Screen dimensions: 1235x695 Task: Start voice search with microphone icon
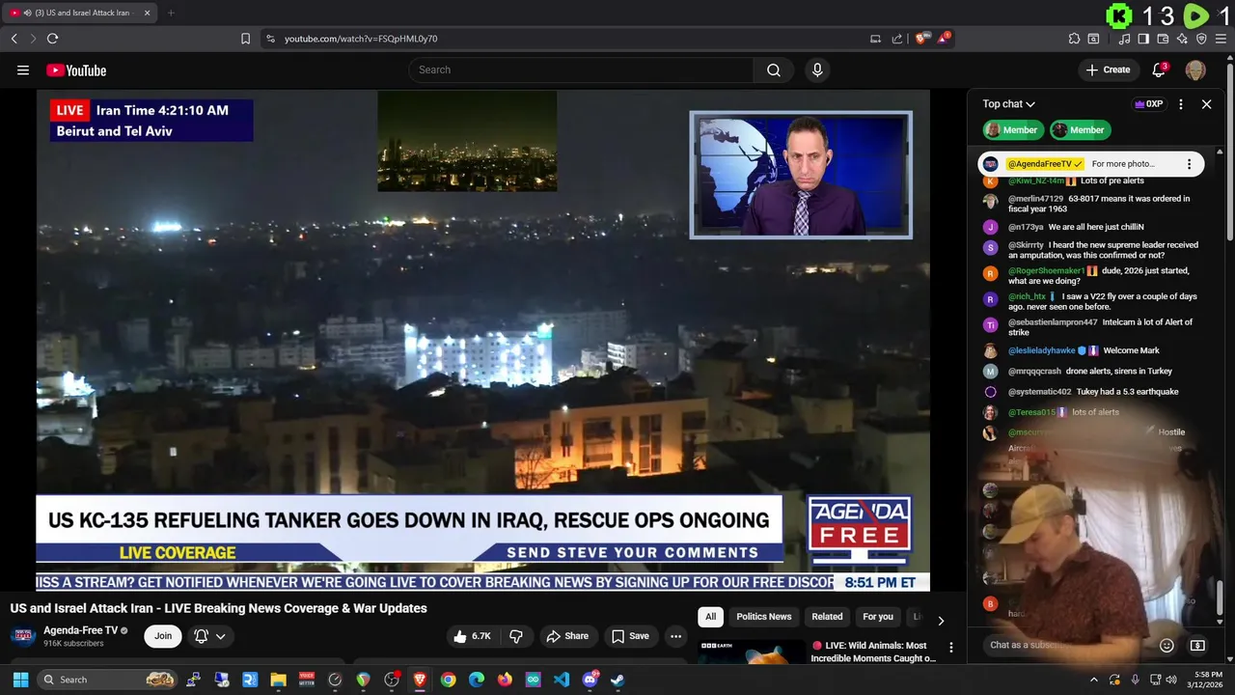click(x=817, y=69)
